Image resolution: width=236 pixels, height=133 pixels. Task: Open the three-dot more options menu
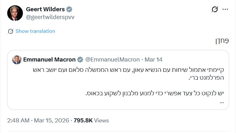(x=225, y=9)
